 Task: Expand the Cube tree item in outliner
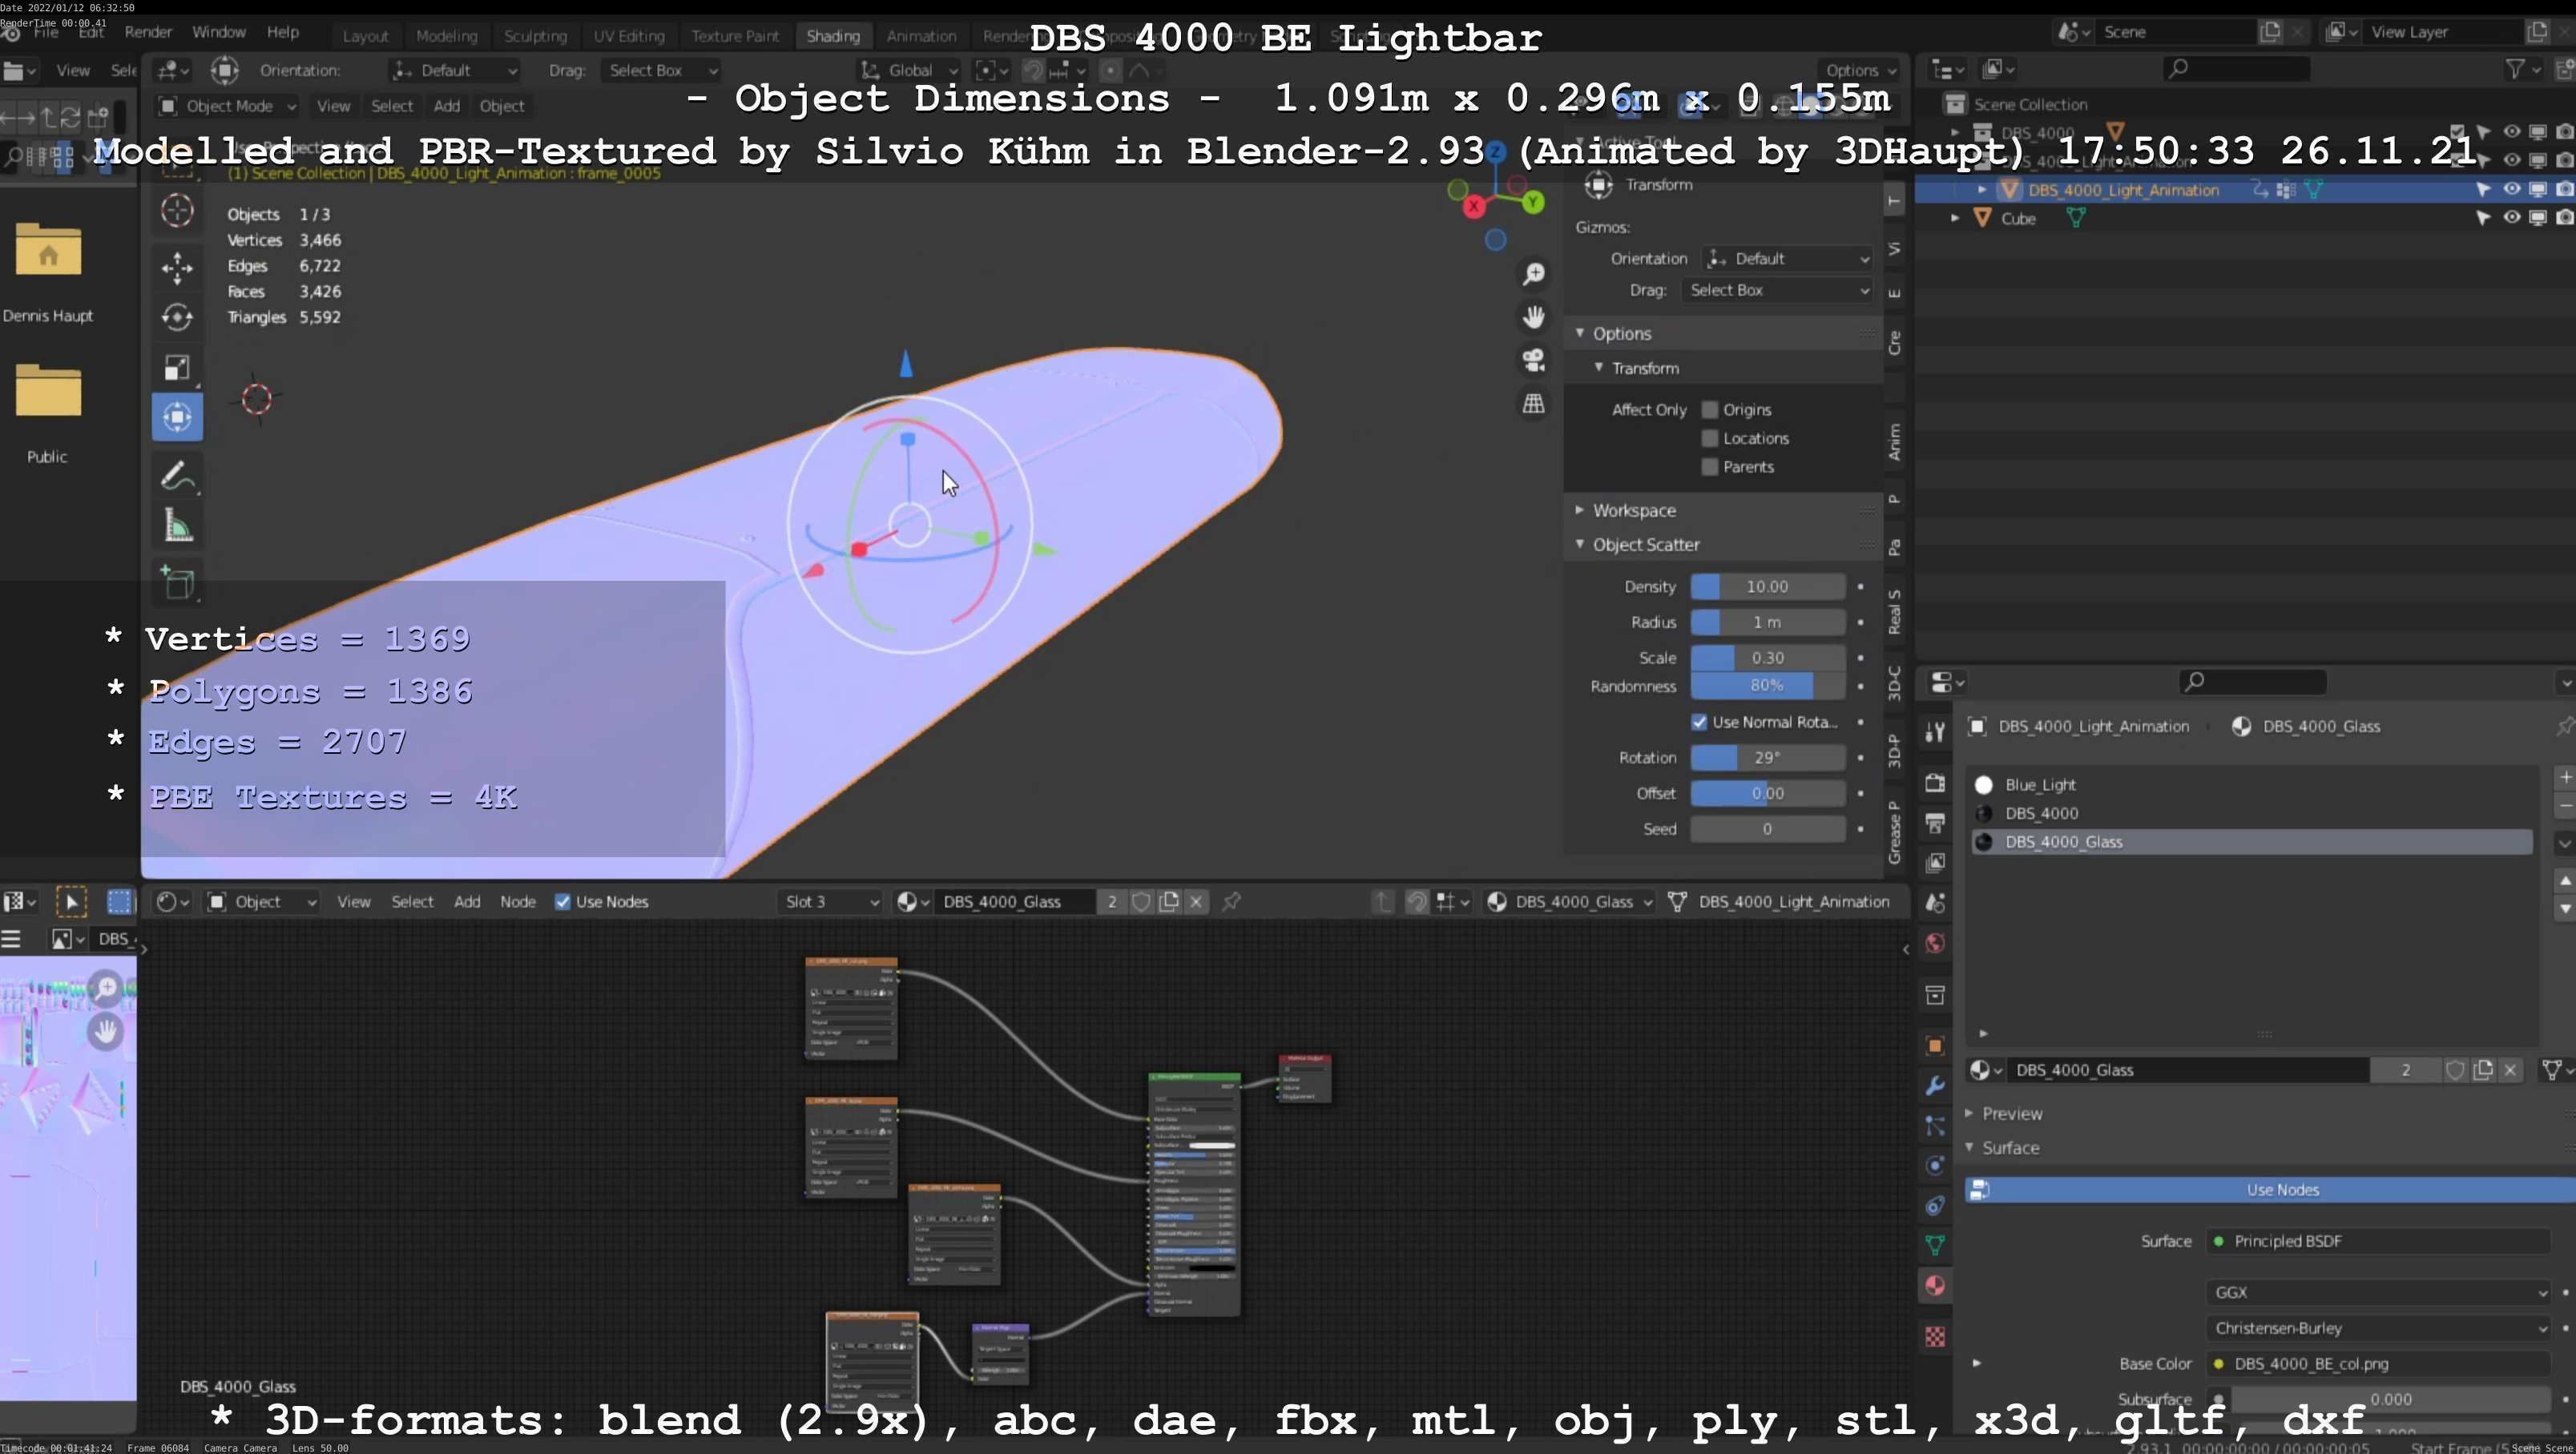tap(1955, 218)
